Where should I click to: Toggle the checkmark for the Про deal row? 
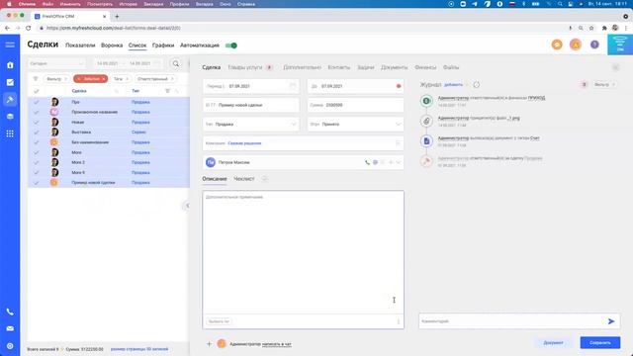click(36, 102)
